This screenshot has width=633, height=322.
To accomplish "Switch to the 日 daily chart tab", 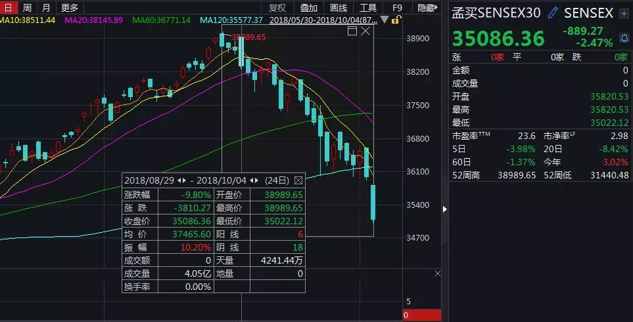I will coord(8,7).
